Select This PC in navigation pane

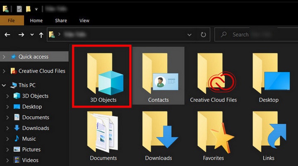pos(23,85)
